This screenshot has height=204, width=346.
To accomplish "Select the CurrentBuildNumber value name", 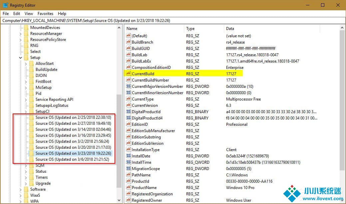I will pyautogui.click(x=151, y=80).
